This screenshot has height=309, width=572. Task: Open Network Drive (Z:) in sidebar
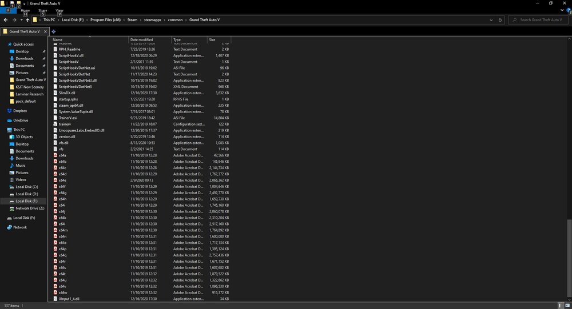click(30, 208)
